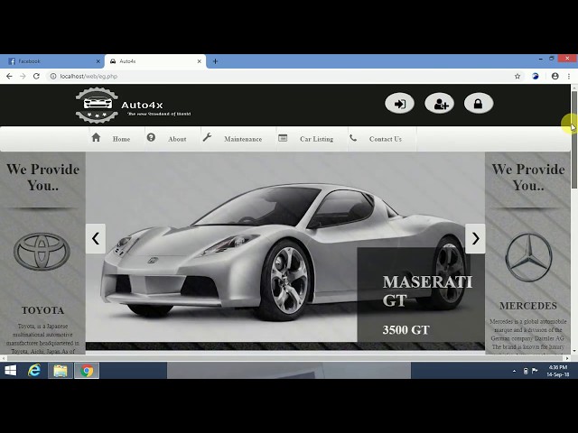578x433 pixels.
Task: Click the Mercedes star logo image
Action: click(528, 257)
